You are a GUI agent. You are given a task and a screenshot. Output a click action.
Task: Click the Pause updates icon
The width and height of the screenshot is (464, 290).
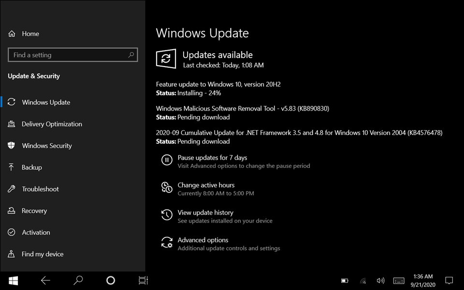pyautogui.click(x=167, y=160)
